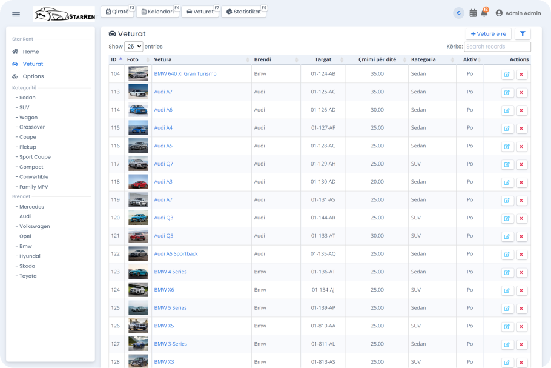Delete the BMW 640 XI Gran Turismo row
Viewport: 551px width, 368px height.
coord(521,74)
